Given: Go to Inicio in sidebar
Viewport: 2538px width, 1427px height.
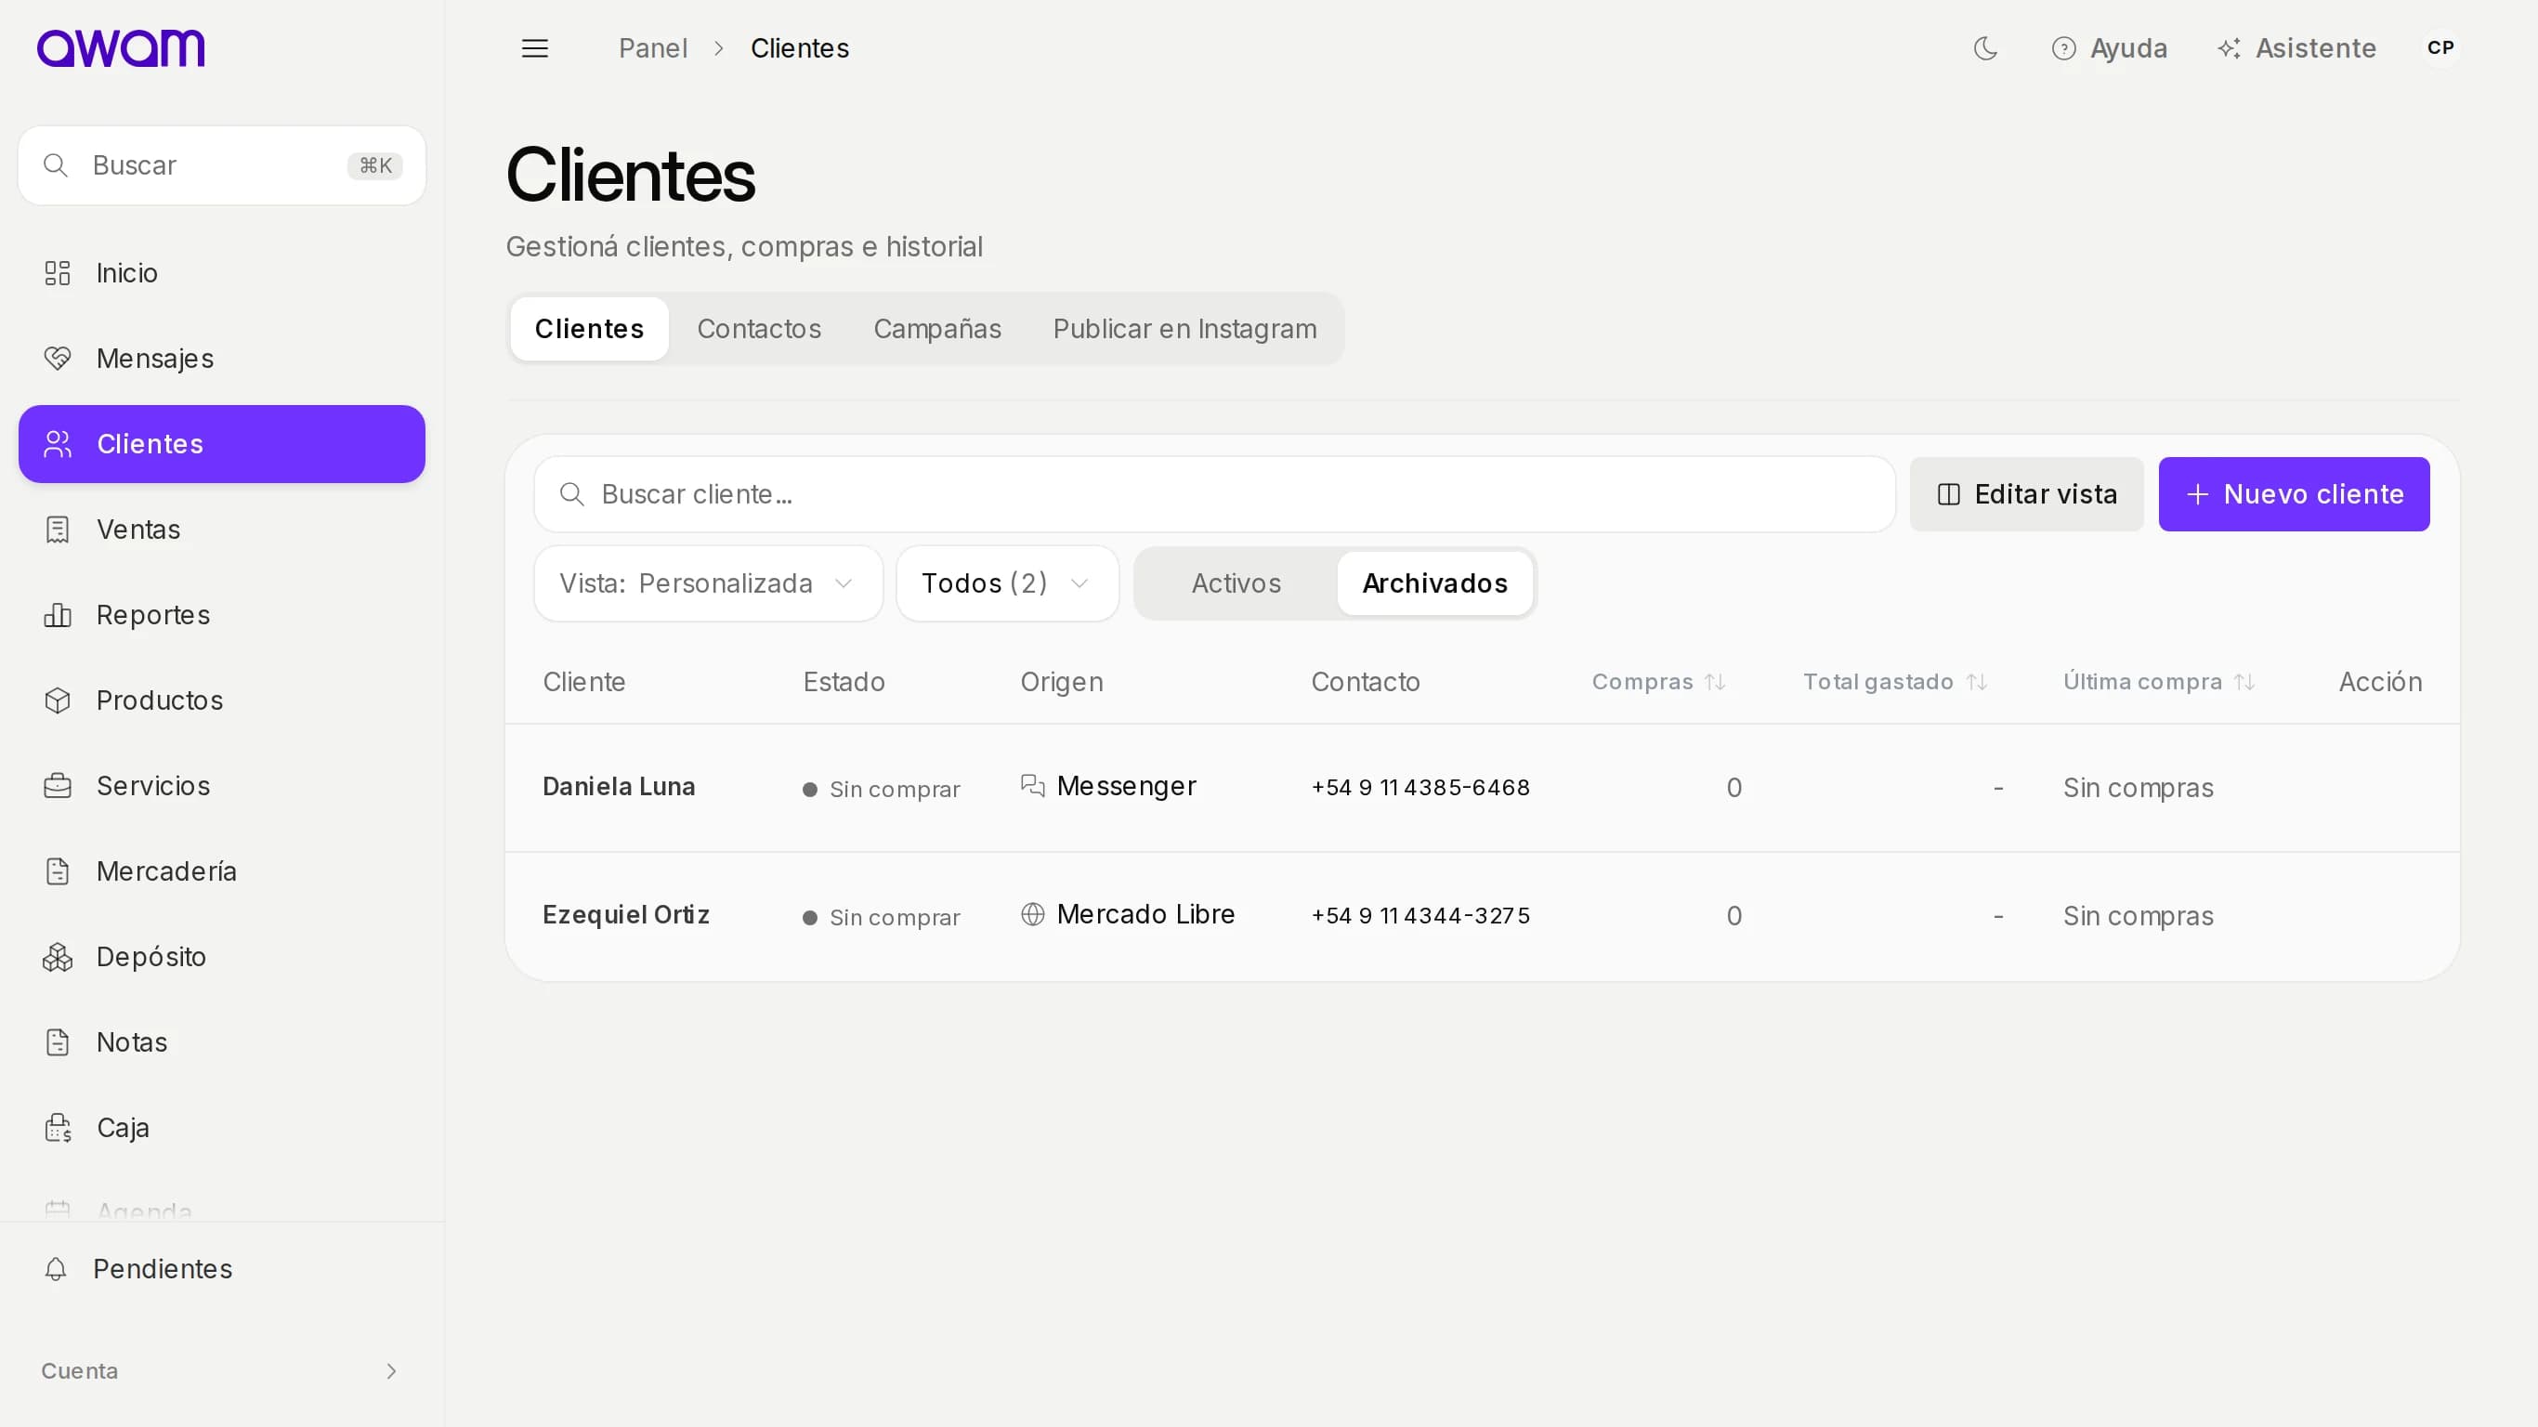Looking at the screenshot, I should 222,273.
